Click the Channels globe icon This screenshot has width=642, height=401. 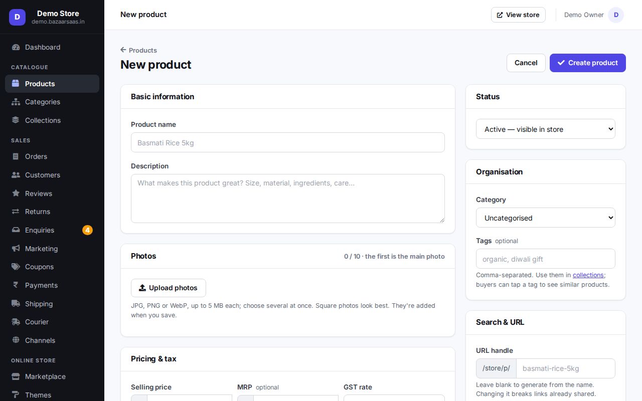pos(16,340)
